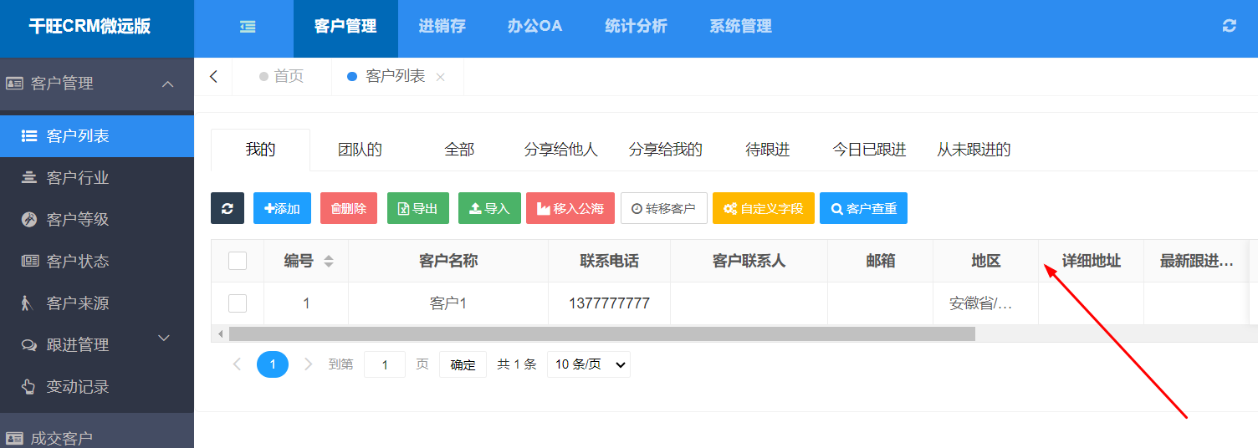Click the back arrow beside the 首页 tab
This screenshot has height=448, width=1258.
tap(213, 76)
